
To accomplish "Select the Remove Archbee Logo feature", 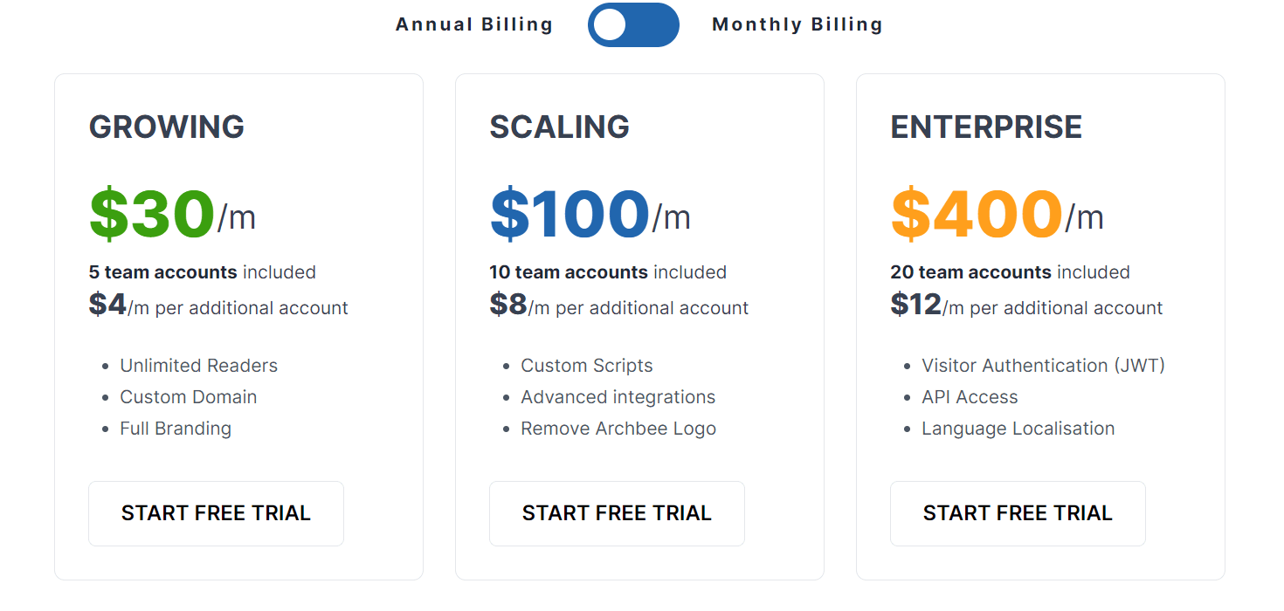I will point(618,429).
